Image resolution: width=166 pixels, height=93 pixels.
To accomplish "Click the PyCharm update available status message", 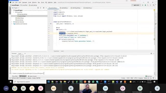I will click(26, 78).
